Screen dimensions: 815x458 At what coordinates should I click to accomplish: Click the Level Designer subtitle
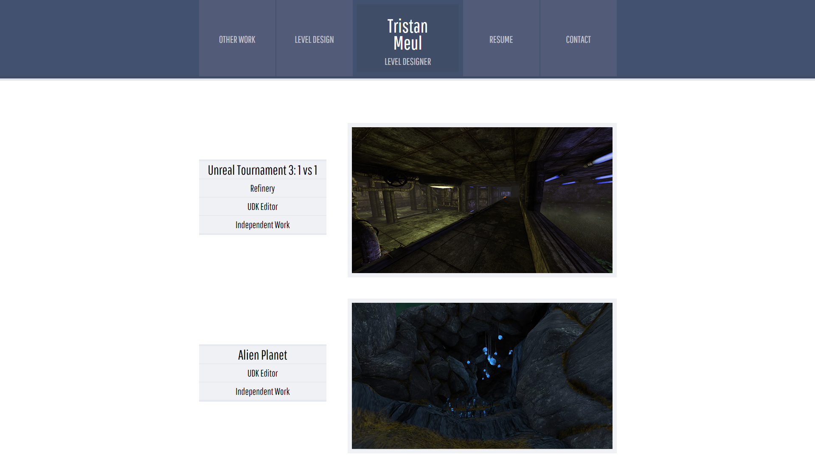click(x=407, y=62)
